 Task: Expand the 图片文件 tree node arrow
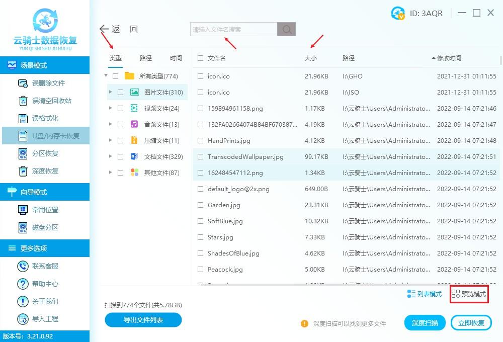click(110, 92)
